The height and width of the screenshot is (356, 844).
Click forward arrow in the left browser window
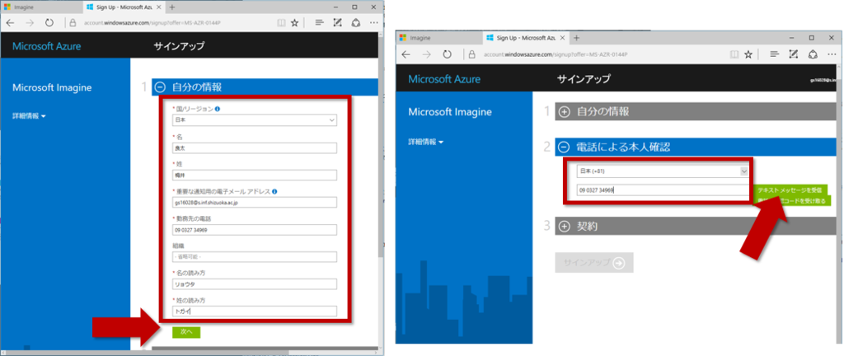pyautogui.click(x=30, y=23)
